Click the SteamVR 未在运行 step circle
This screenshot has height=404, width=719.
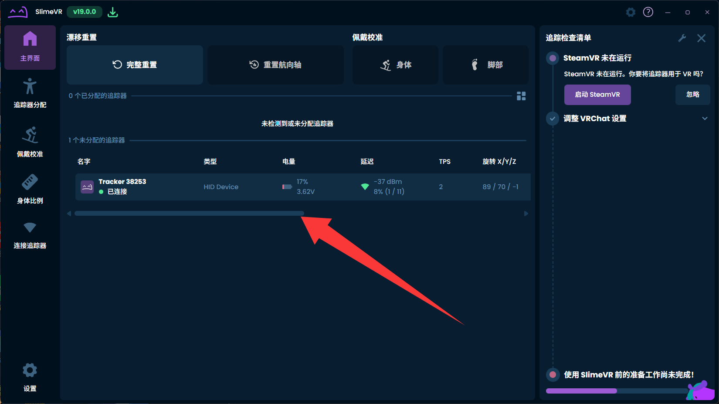pyautogui.click(x=553, y=58)
